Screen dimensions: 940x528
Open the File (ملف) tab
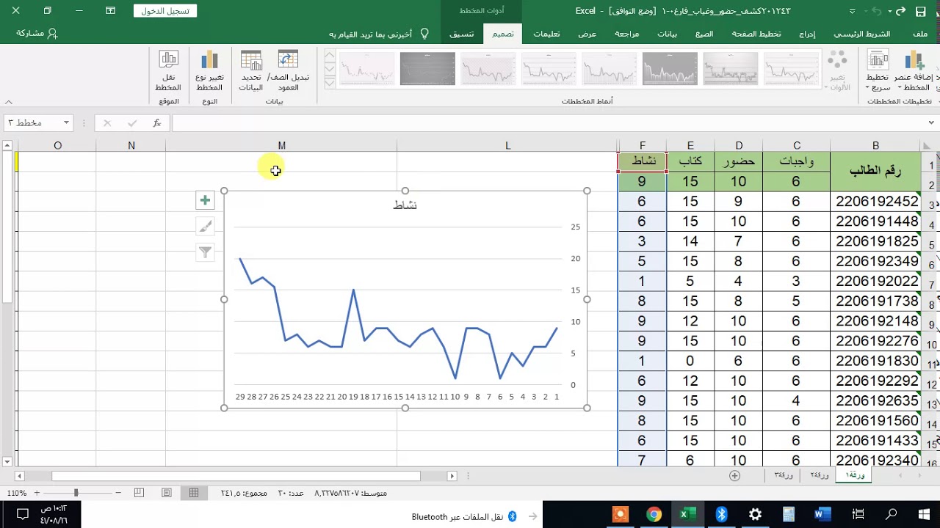[920, 34]
